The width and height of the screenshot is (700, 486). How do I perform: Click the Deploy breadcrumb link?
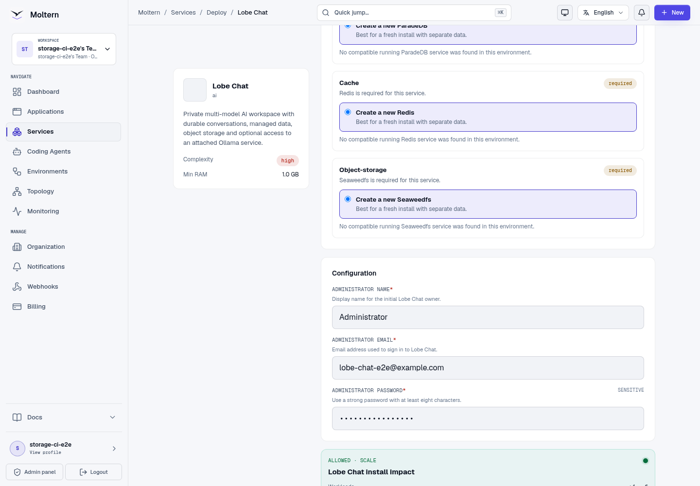[217, 13]
